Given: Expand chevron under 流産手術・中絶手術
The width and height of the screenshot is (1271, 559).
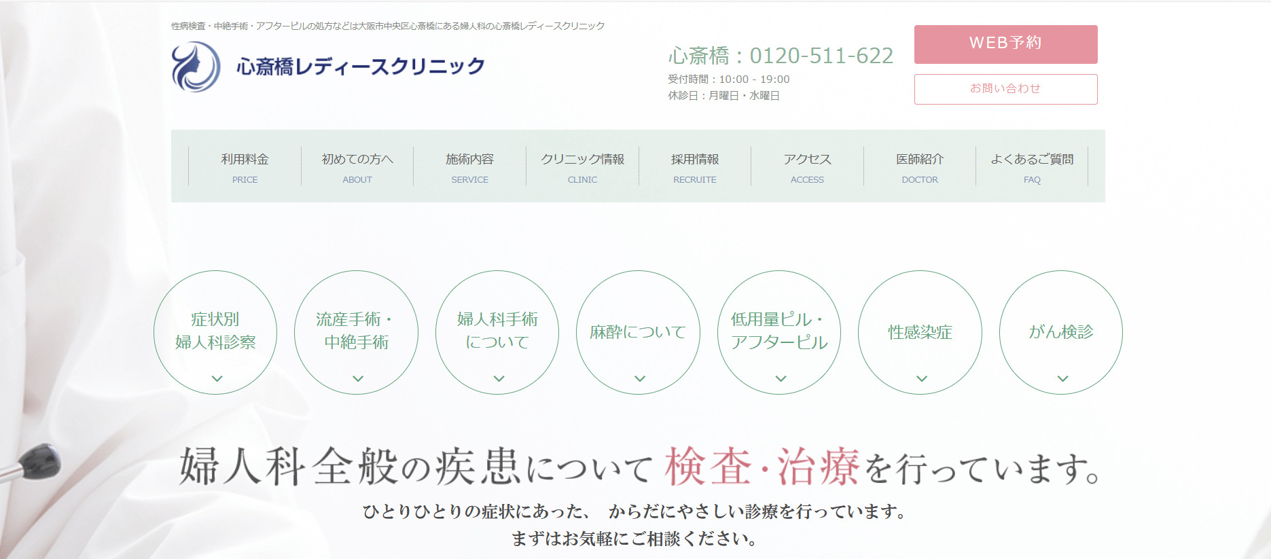Looking at the screenshot, I should pyautogui.click(x=358, y=378).
